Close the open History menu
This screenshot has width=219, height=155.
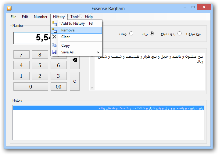click(59, 17)
